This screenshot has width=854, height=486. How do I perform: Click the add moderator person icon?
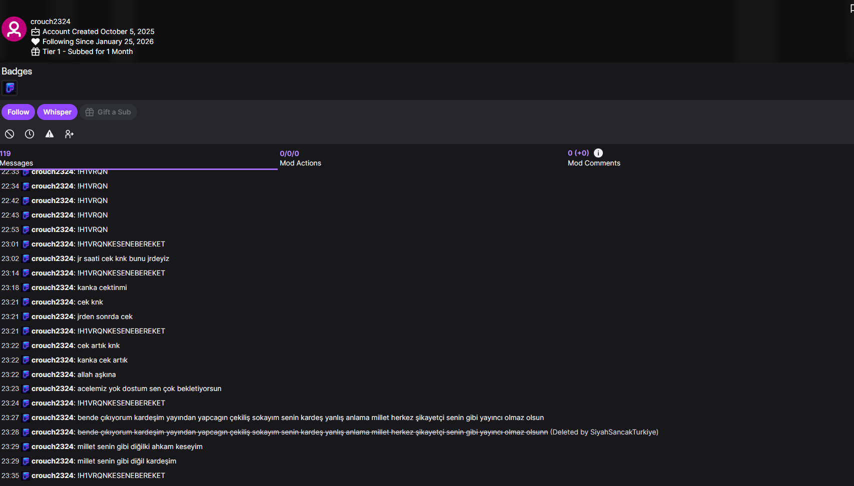pyautogui.click(x=70, y=134)
